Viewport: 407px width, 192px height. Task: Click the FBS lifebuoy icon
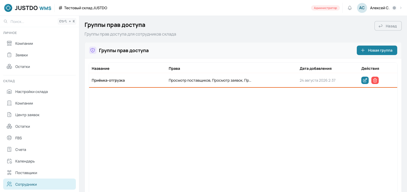(9, 138)
